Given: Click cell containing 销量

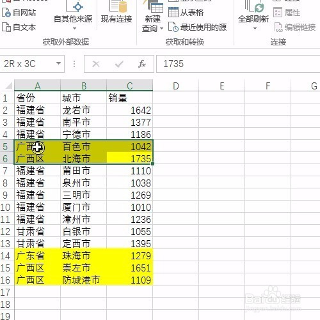Looking at the screenshot, I should coord(130,98).
